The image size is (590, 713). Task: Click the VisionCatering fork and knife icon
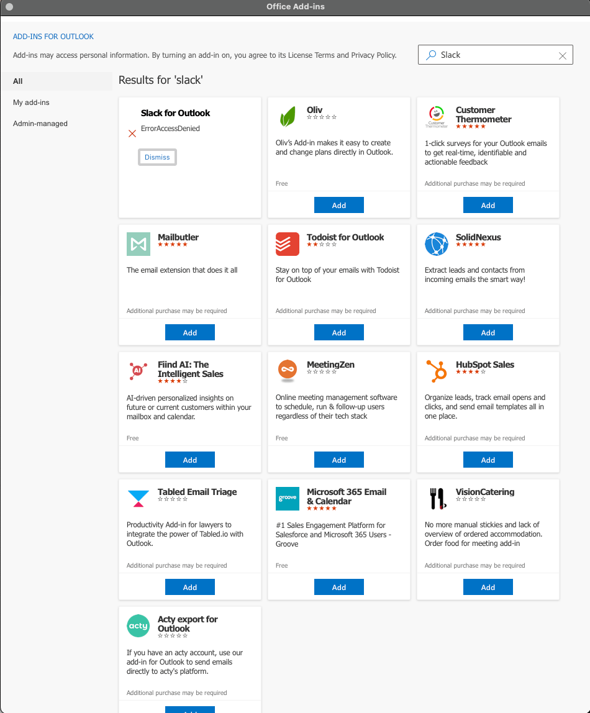click(438, 499)
